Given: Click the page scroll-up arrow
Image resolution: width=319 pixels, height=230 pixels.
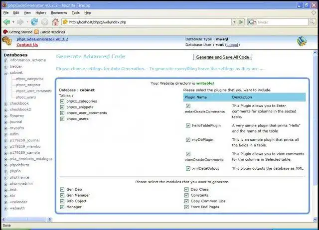Looking at the screenshot, I should 315,53.
